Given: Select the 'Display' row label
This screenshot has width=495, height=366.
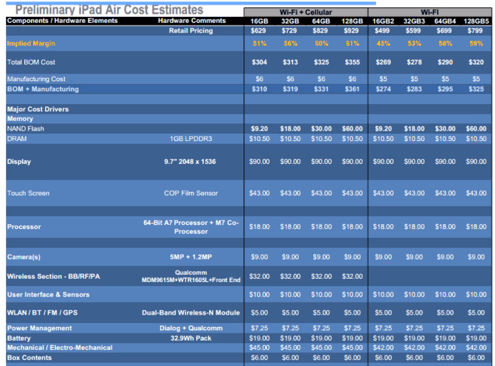Looking at the screenshot, I should click(x=19, y=162).
